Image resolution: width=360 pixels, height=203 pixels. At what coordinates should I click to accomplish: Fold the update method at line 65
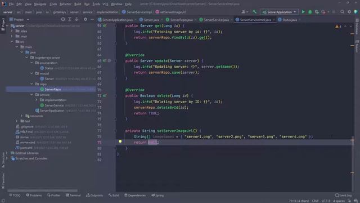pyautogui.click(x=116, y=61)
